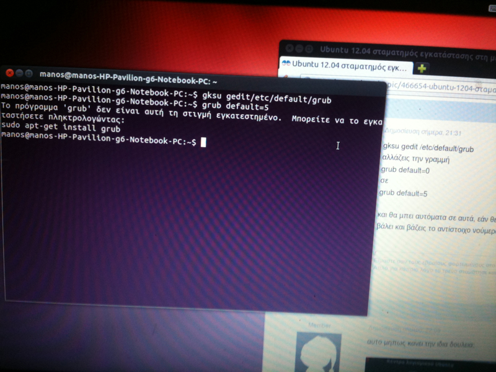Viewport: 496px width, 372px height.
Task: Click forum text 'gksu gedit /etc/default/grub'
Action: pyautogui.click(x=428, y=148)
